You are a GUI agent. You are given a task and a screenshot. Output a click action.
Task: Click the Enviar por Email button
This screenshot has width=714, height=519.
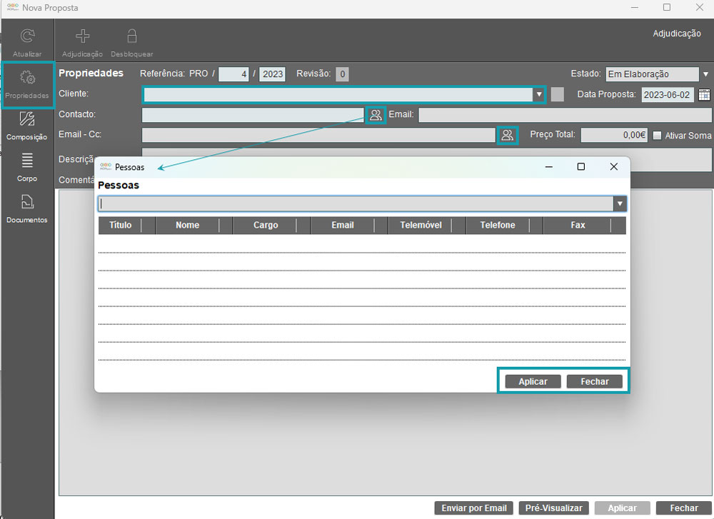point(474,508)
